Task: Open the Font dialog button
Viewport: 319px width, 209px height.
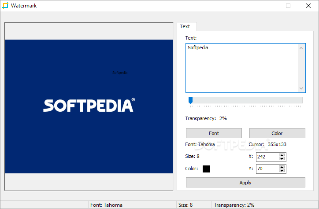Action: [x=214, y=133]
